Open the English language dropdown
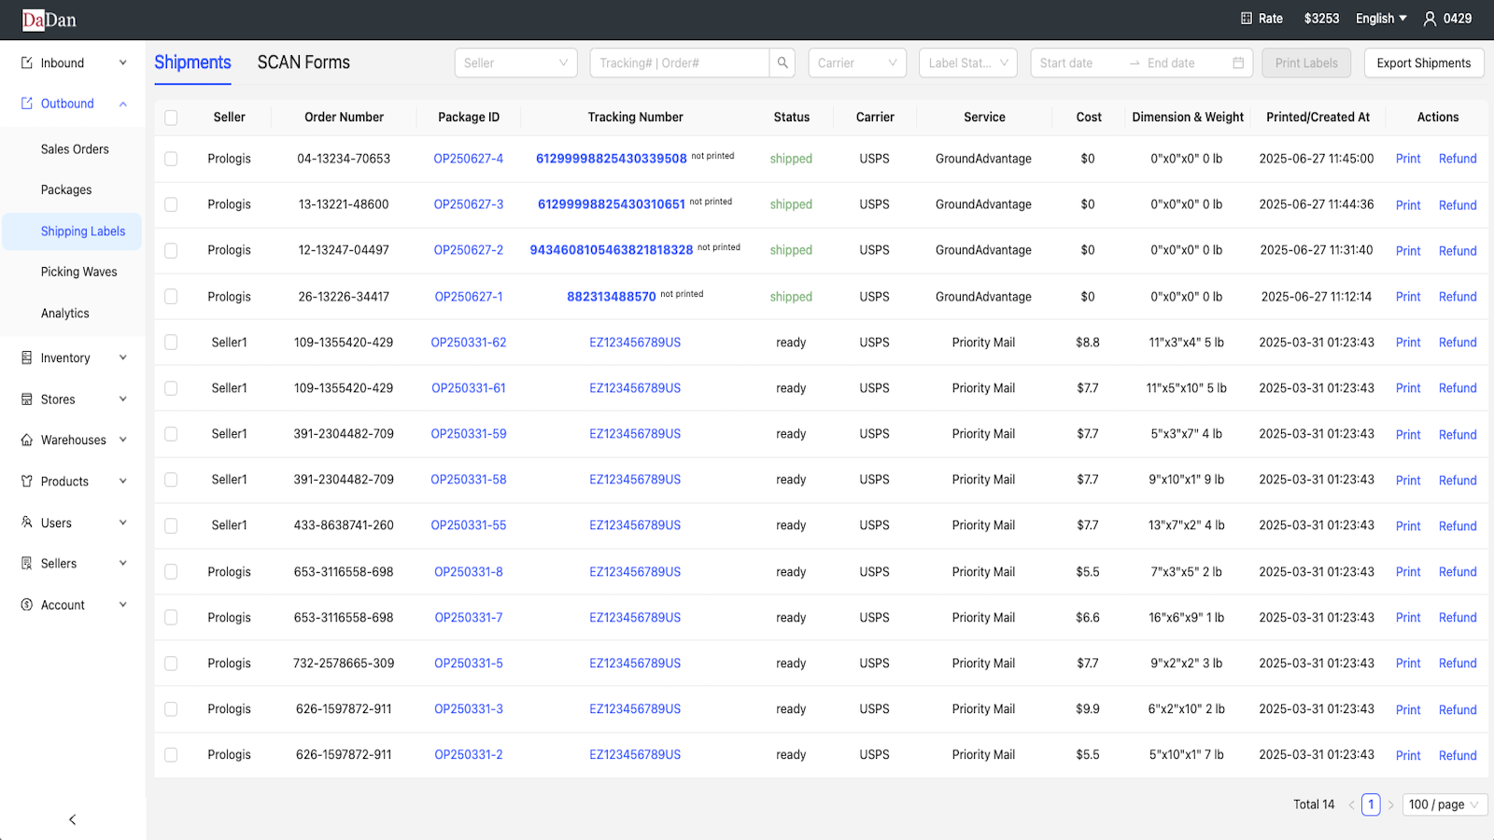Viewport: 1494px width, 840px height. pos(1381,18)
